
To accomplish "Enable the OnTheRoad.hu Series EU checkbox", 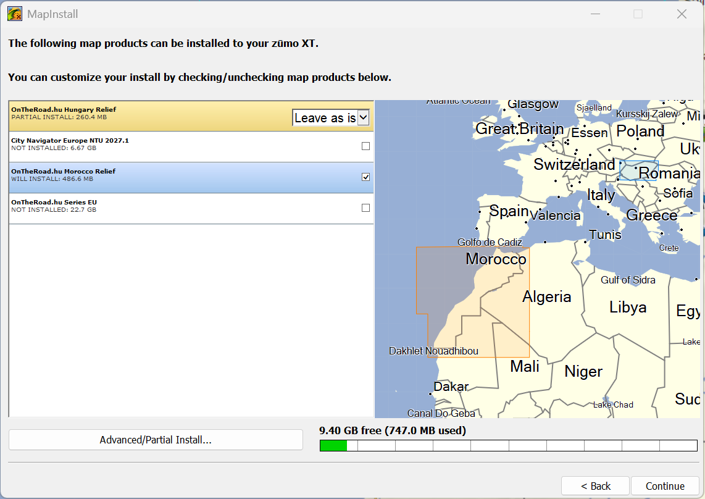I will click(365, 208).
